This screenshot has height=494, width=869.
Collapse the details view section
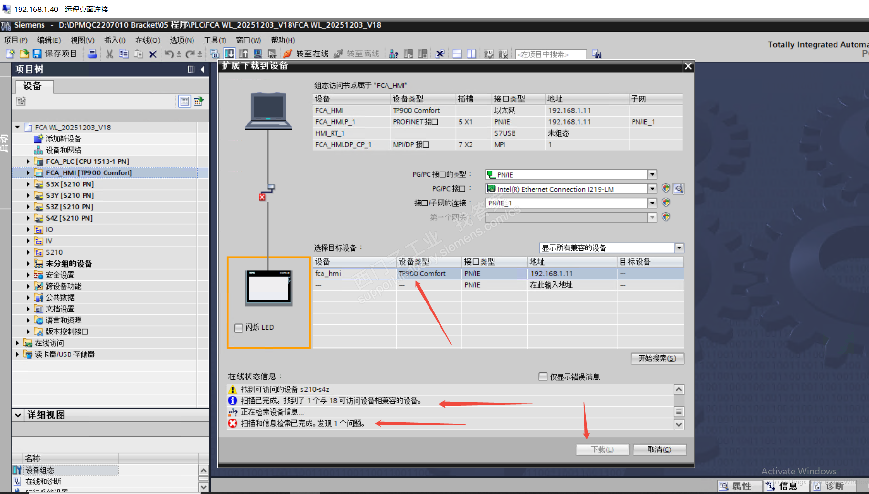pos(18,415)
